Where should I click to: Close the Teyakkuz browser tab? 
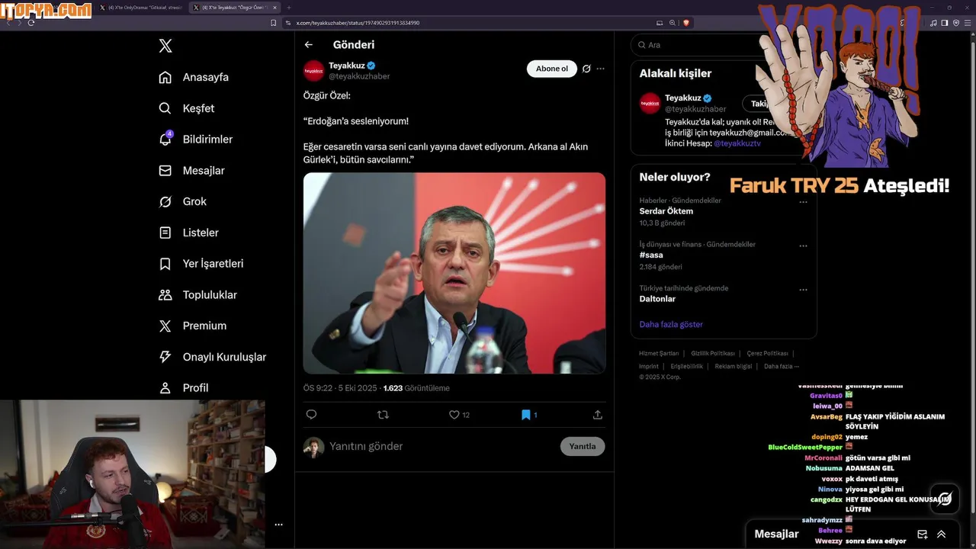(x=275, y=8)
